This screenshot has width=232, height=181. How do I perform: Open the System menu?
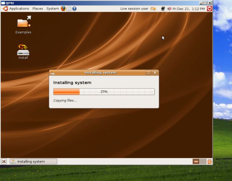point(53,9)
